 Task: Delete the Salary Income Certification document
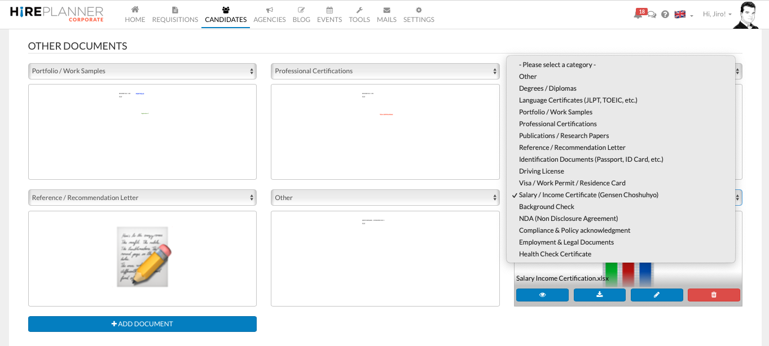pyautogui.click(x=714, y=295)
